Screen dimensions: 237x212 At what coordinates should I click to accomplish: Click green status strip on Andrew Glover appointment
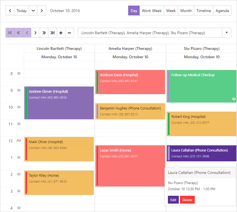26,103
